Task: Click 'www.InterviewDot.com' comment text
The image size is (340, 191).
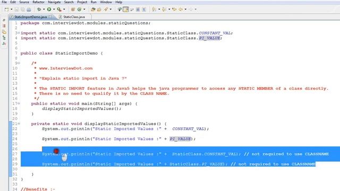Action: (66, 68)
